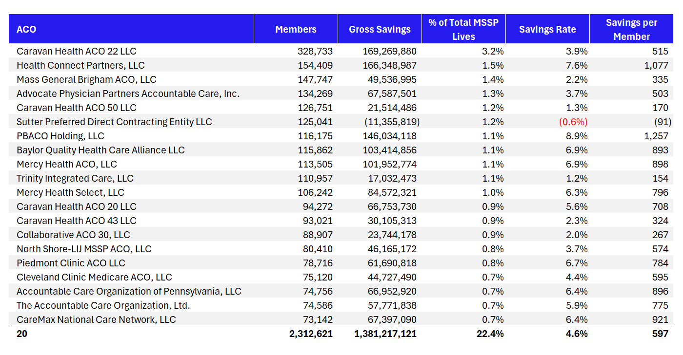Select the Savings Rate column header
683x355 pixels.
(x=547, y=29)
